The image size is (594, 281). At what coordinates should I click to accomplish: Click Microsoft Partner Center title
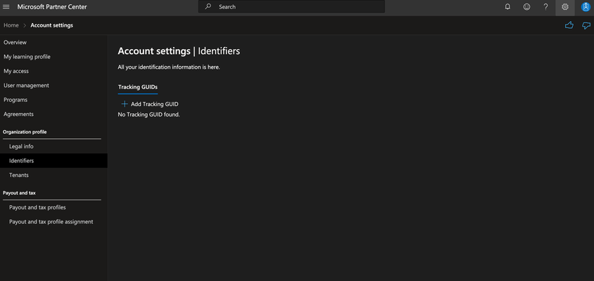click(52, 7)
